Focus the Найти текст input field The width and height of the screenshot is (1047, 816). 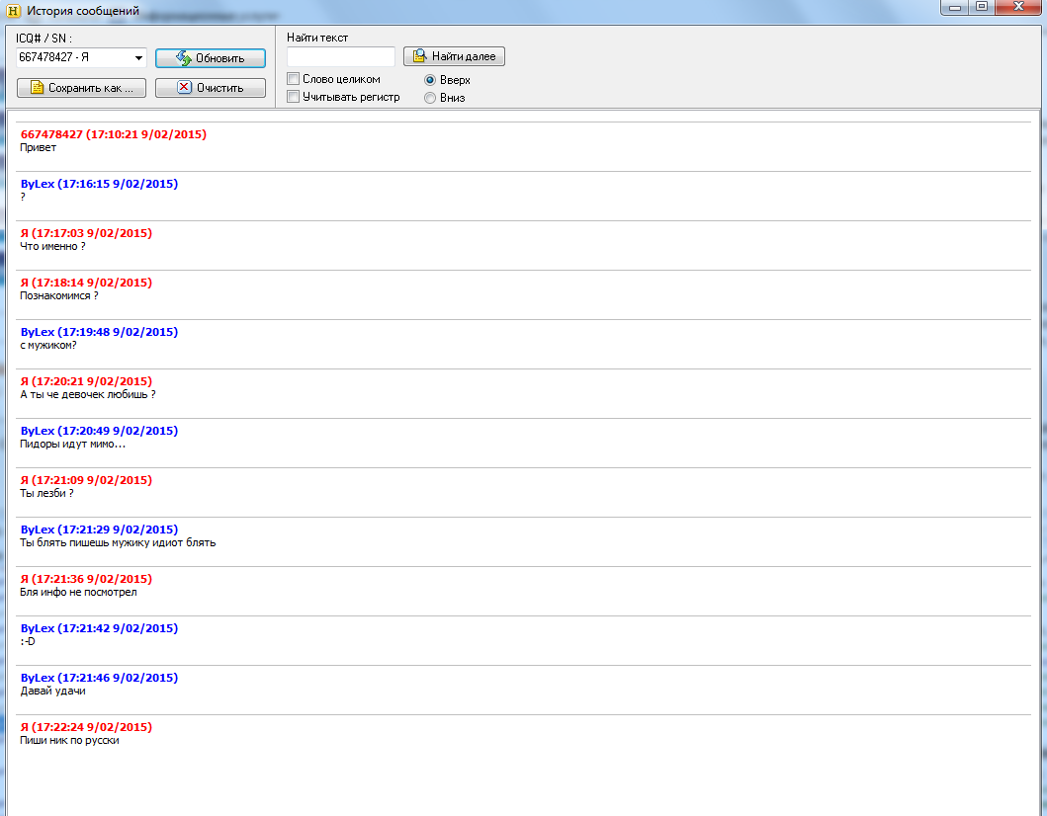(x=341, y=56)
